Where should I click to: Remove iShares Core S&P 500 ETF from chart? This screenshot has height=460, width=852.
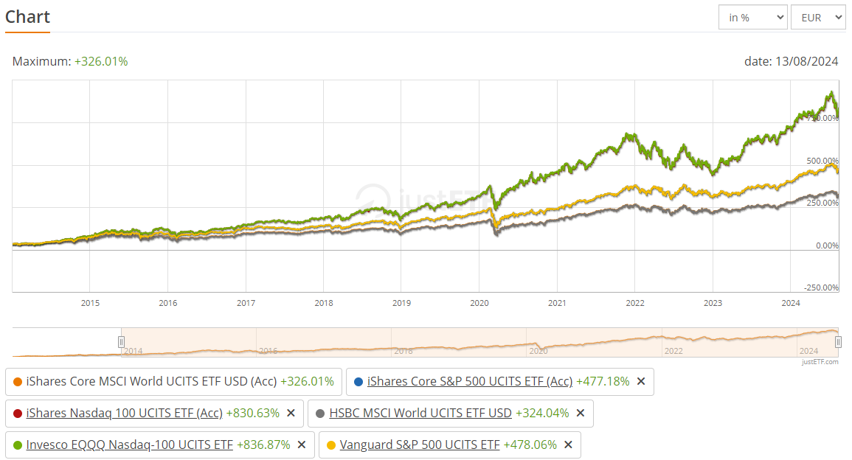click(641, 381)
